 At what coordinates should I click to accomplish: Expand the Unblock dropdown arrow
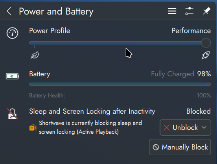tap(204, 127)
